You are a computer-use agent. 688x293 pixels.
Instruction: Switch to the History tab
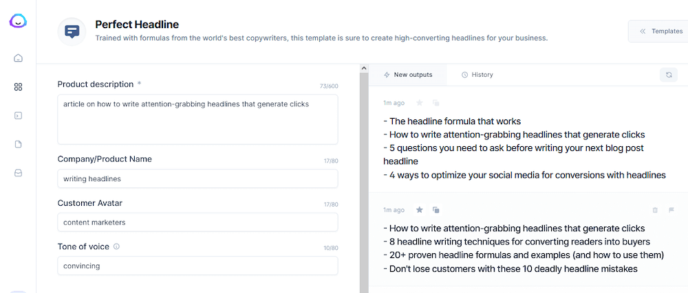(477, 75)
